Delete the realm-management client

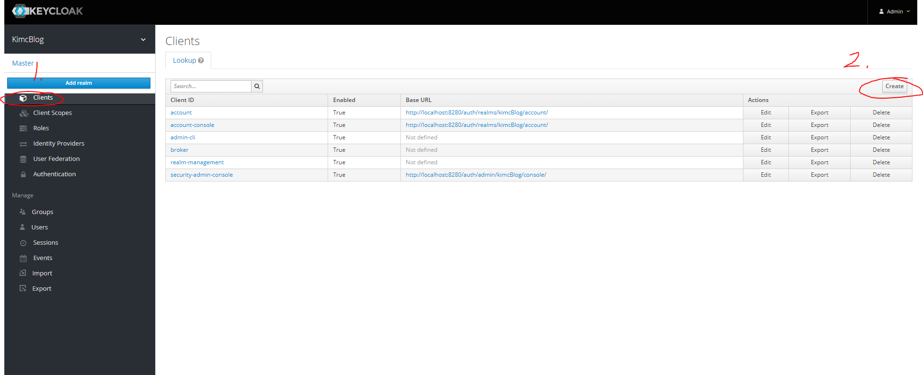[x=881, y=162]
